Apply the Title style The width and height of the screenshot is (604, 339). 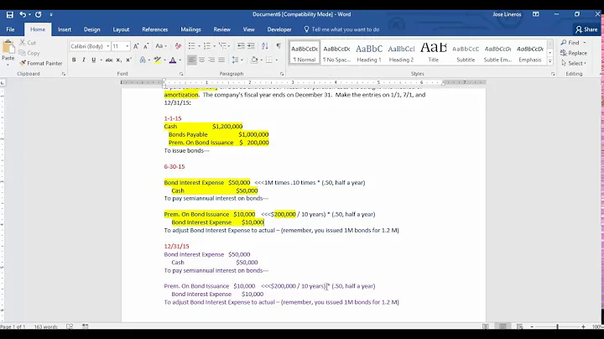click(434, 53)
